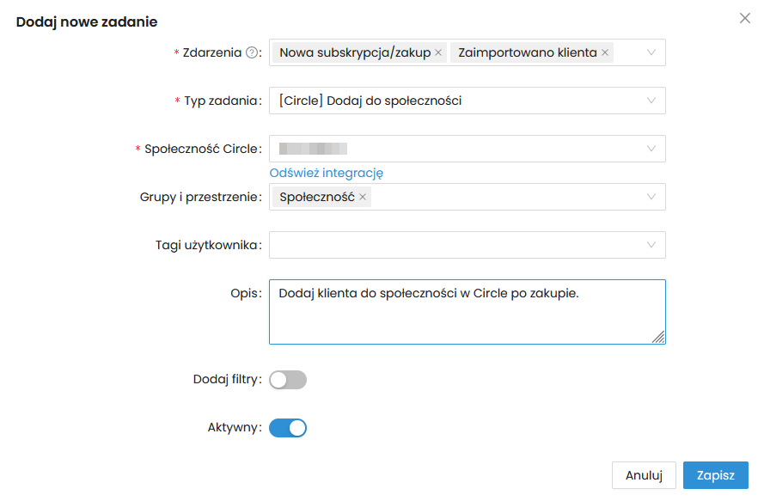The width and height of the screenshot is (764, 501).
Task: Click the Grupy i przestrzenie dropdown arrow
Action: click(x=651, y=197)
